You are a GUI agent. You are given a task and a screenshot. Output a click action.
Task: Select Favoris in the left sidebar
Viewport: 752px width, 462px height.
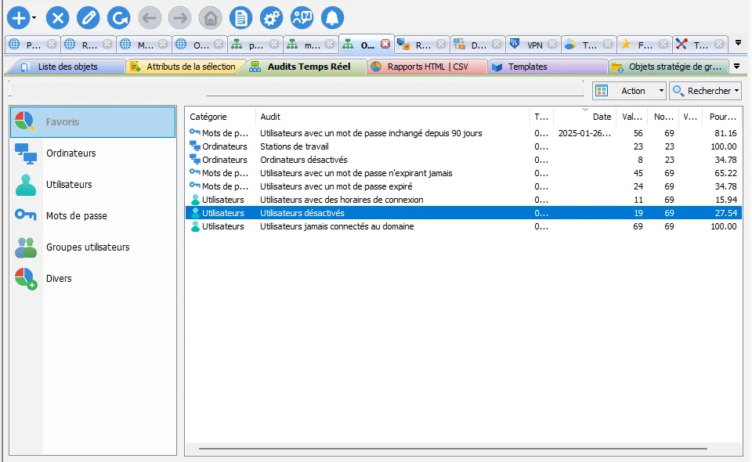point(93,121)
